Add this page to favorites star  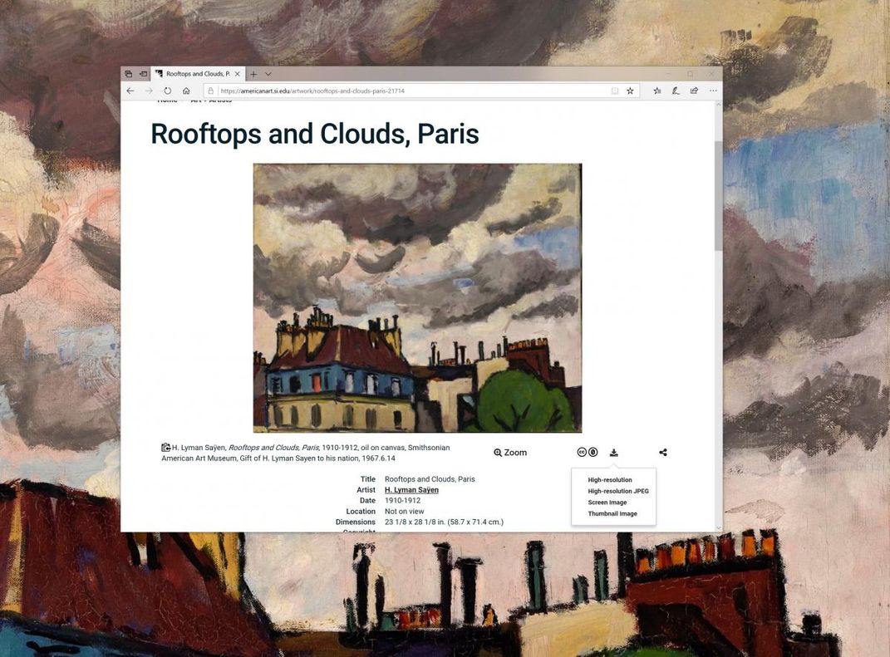pyautogui.click(x=630, y=91)
